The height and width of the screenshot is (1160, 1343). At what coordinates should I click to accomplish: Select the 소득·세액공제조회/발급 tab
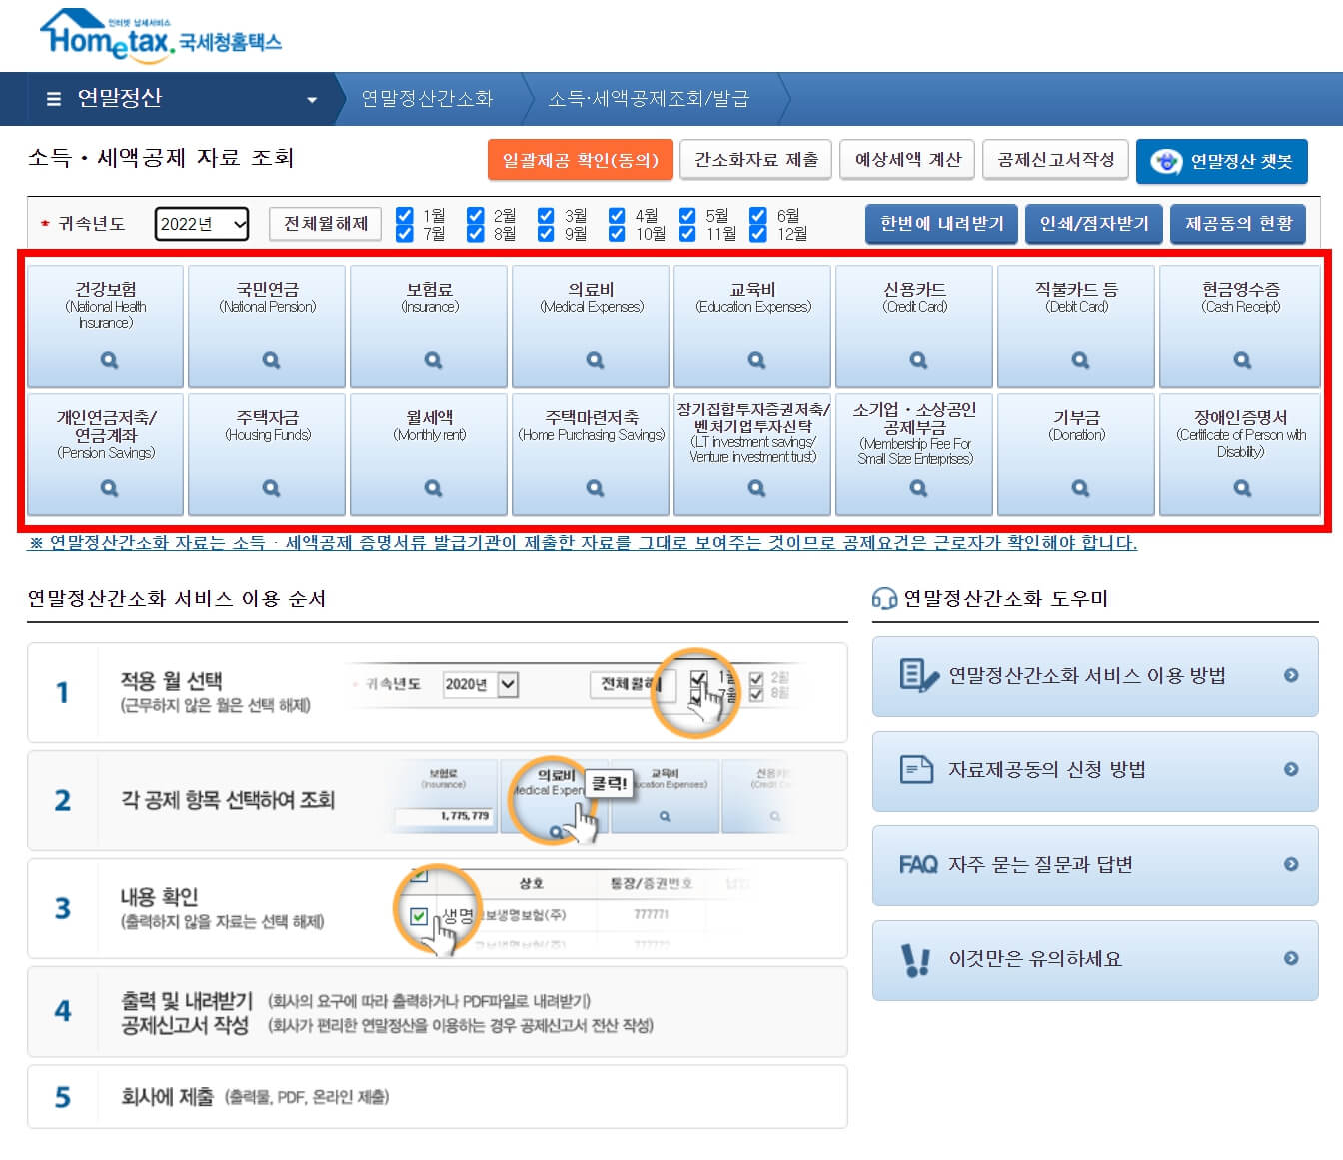(x=652, y=99)
